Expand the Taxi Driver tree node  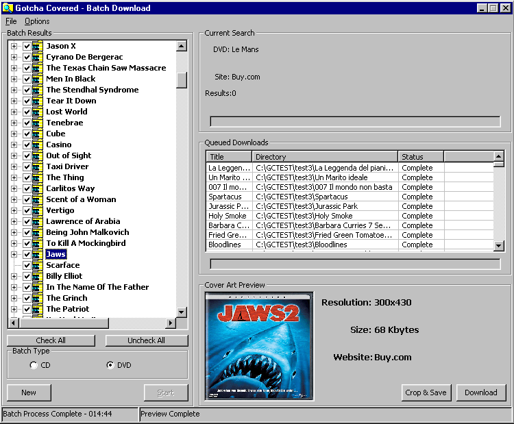tap(14, 166)
